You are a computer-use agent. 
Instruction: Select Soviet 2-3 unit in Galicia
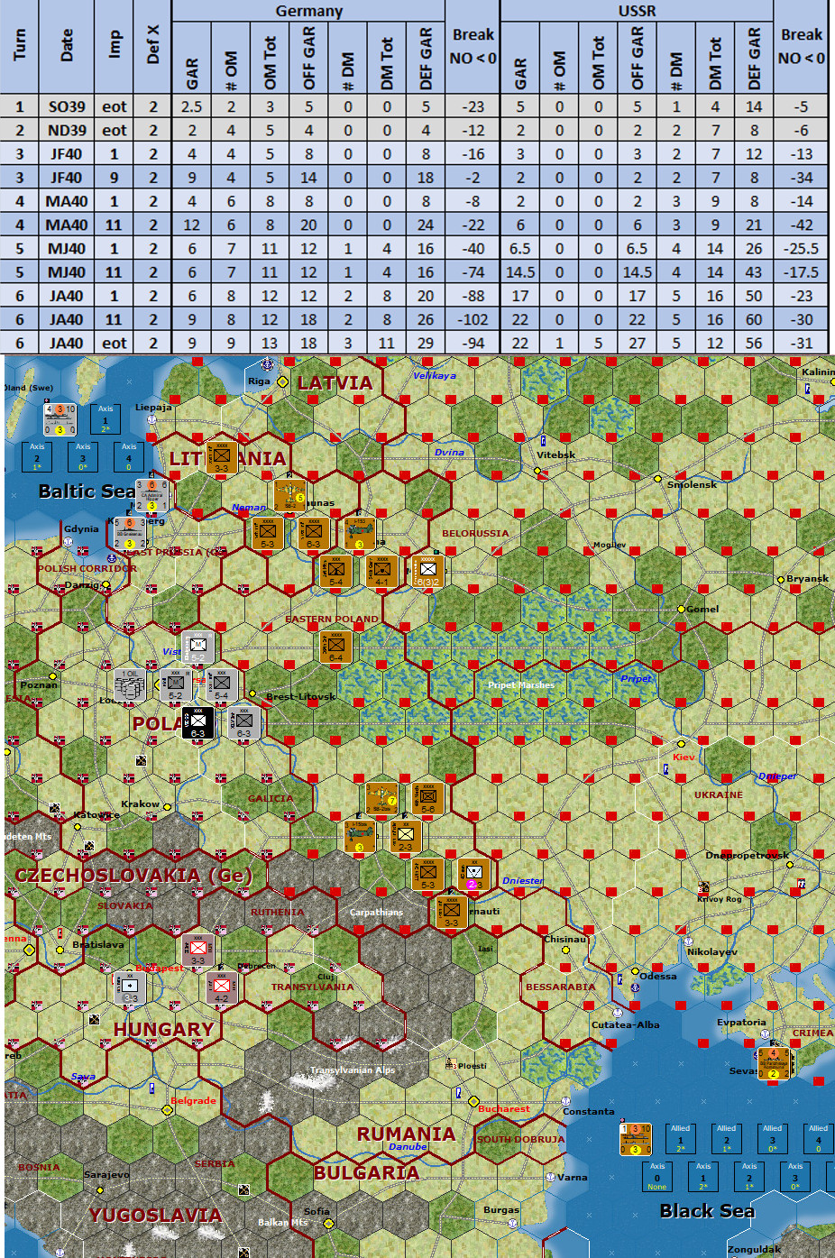point(405,836)
